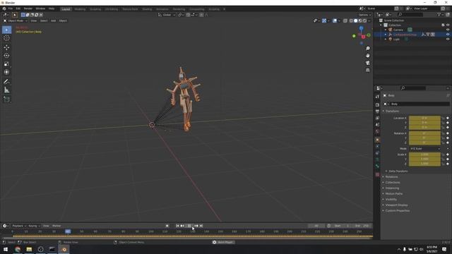This screenshot has width=452, height=254.
Task: Select the Scale tool
Action: tap(6, 64)
